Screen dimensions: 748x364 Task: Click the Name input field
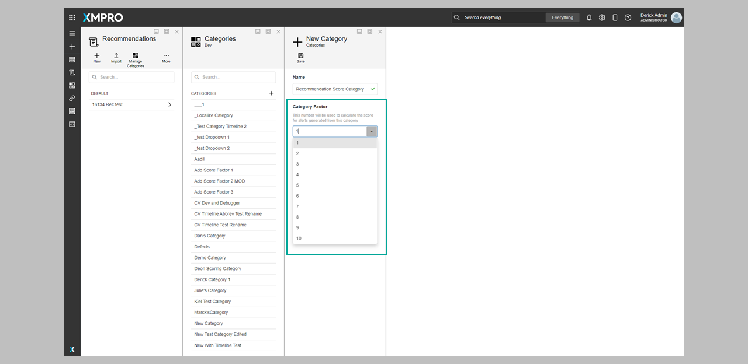(x=331, y=89)
